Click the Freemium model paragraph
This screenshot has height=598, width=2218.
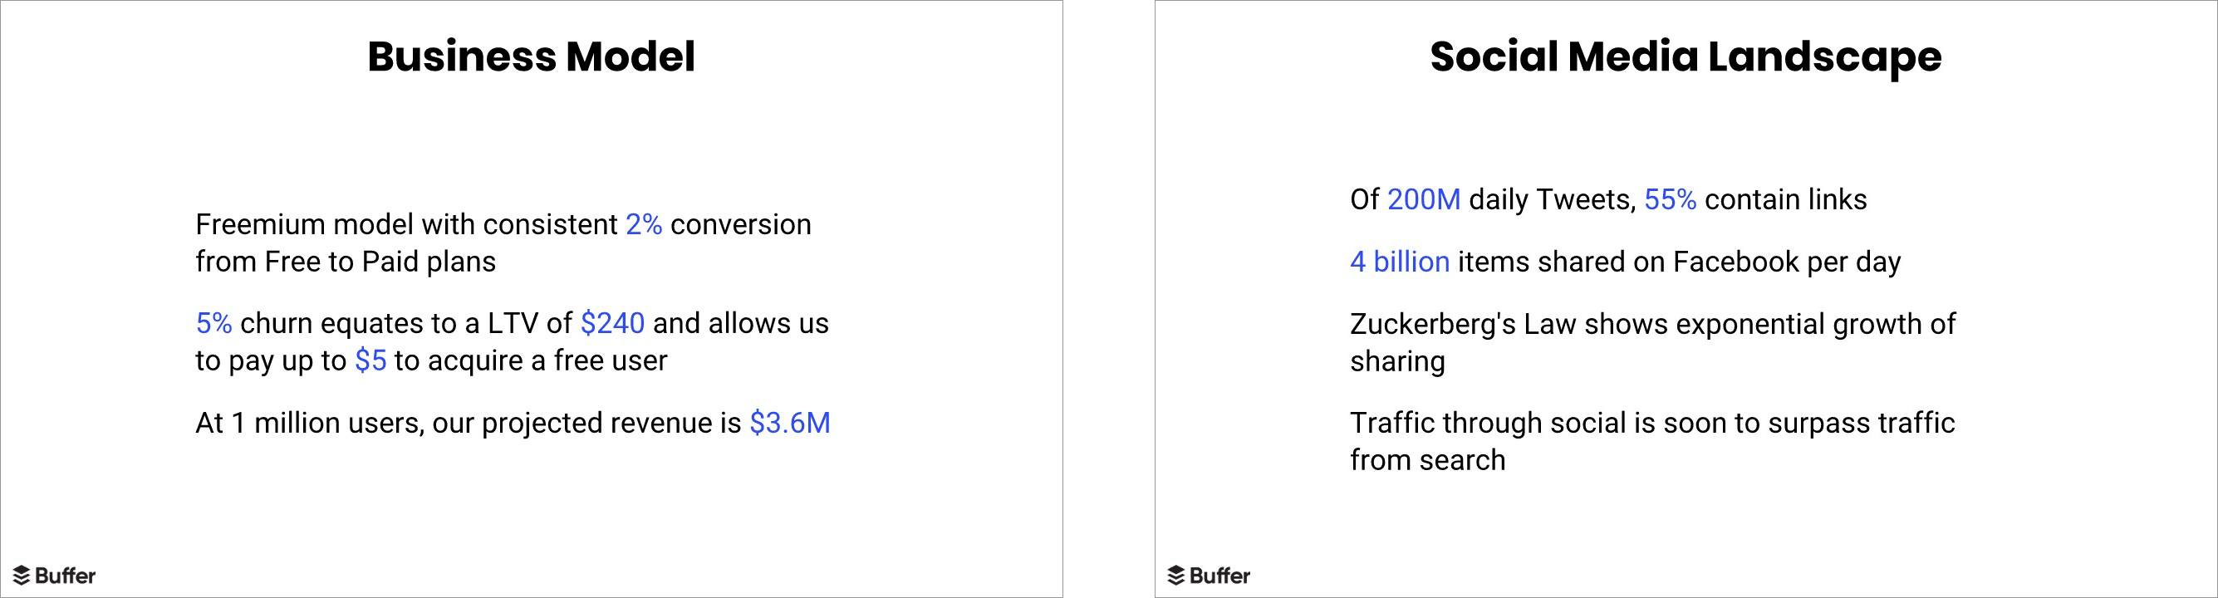(x=503, y=243)
